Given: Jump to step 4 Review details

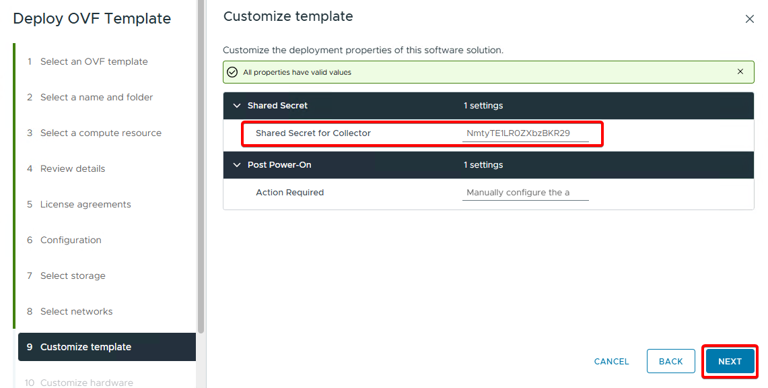Looking at the screenshot, I should (x=73, y=168).
